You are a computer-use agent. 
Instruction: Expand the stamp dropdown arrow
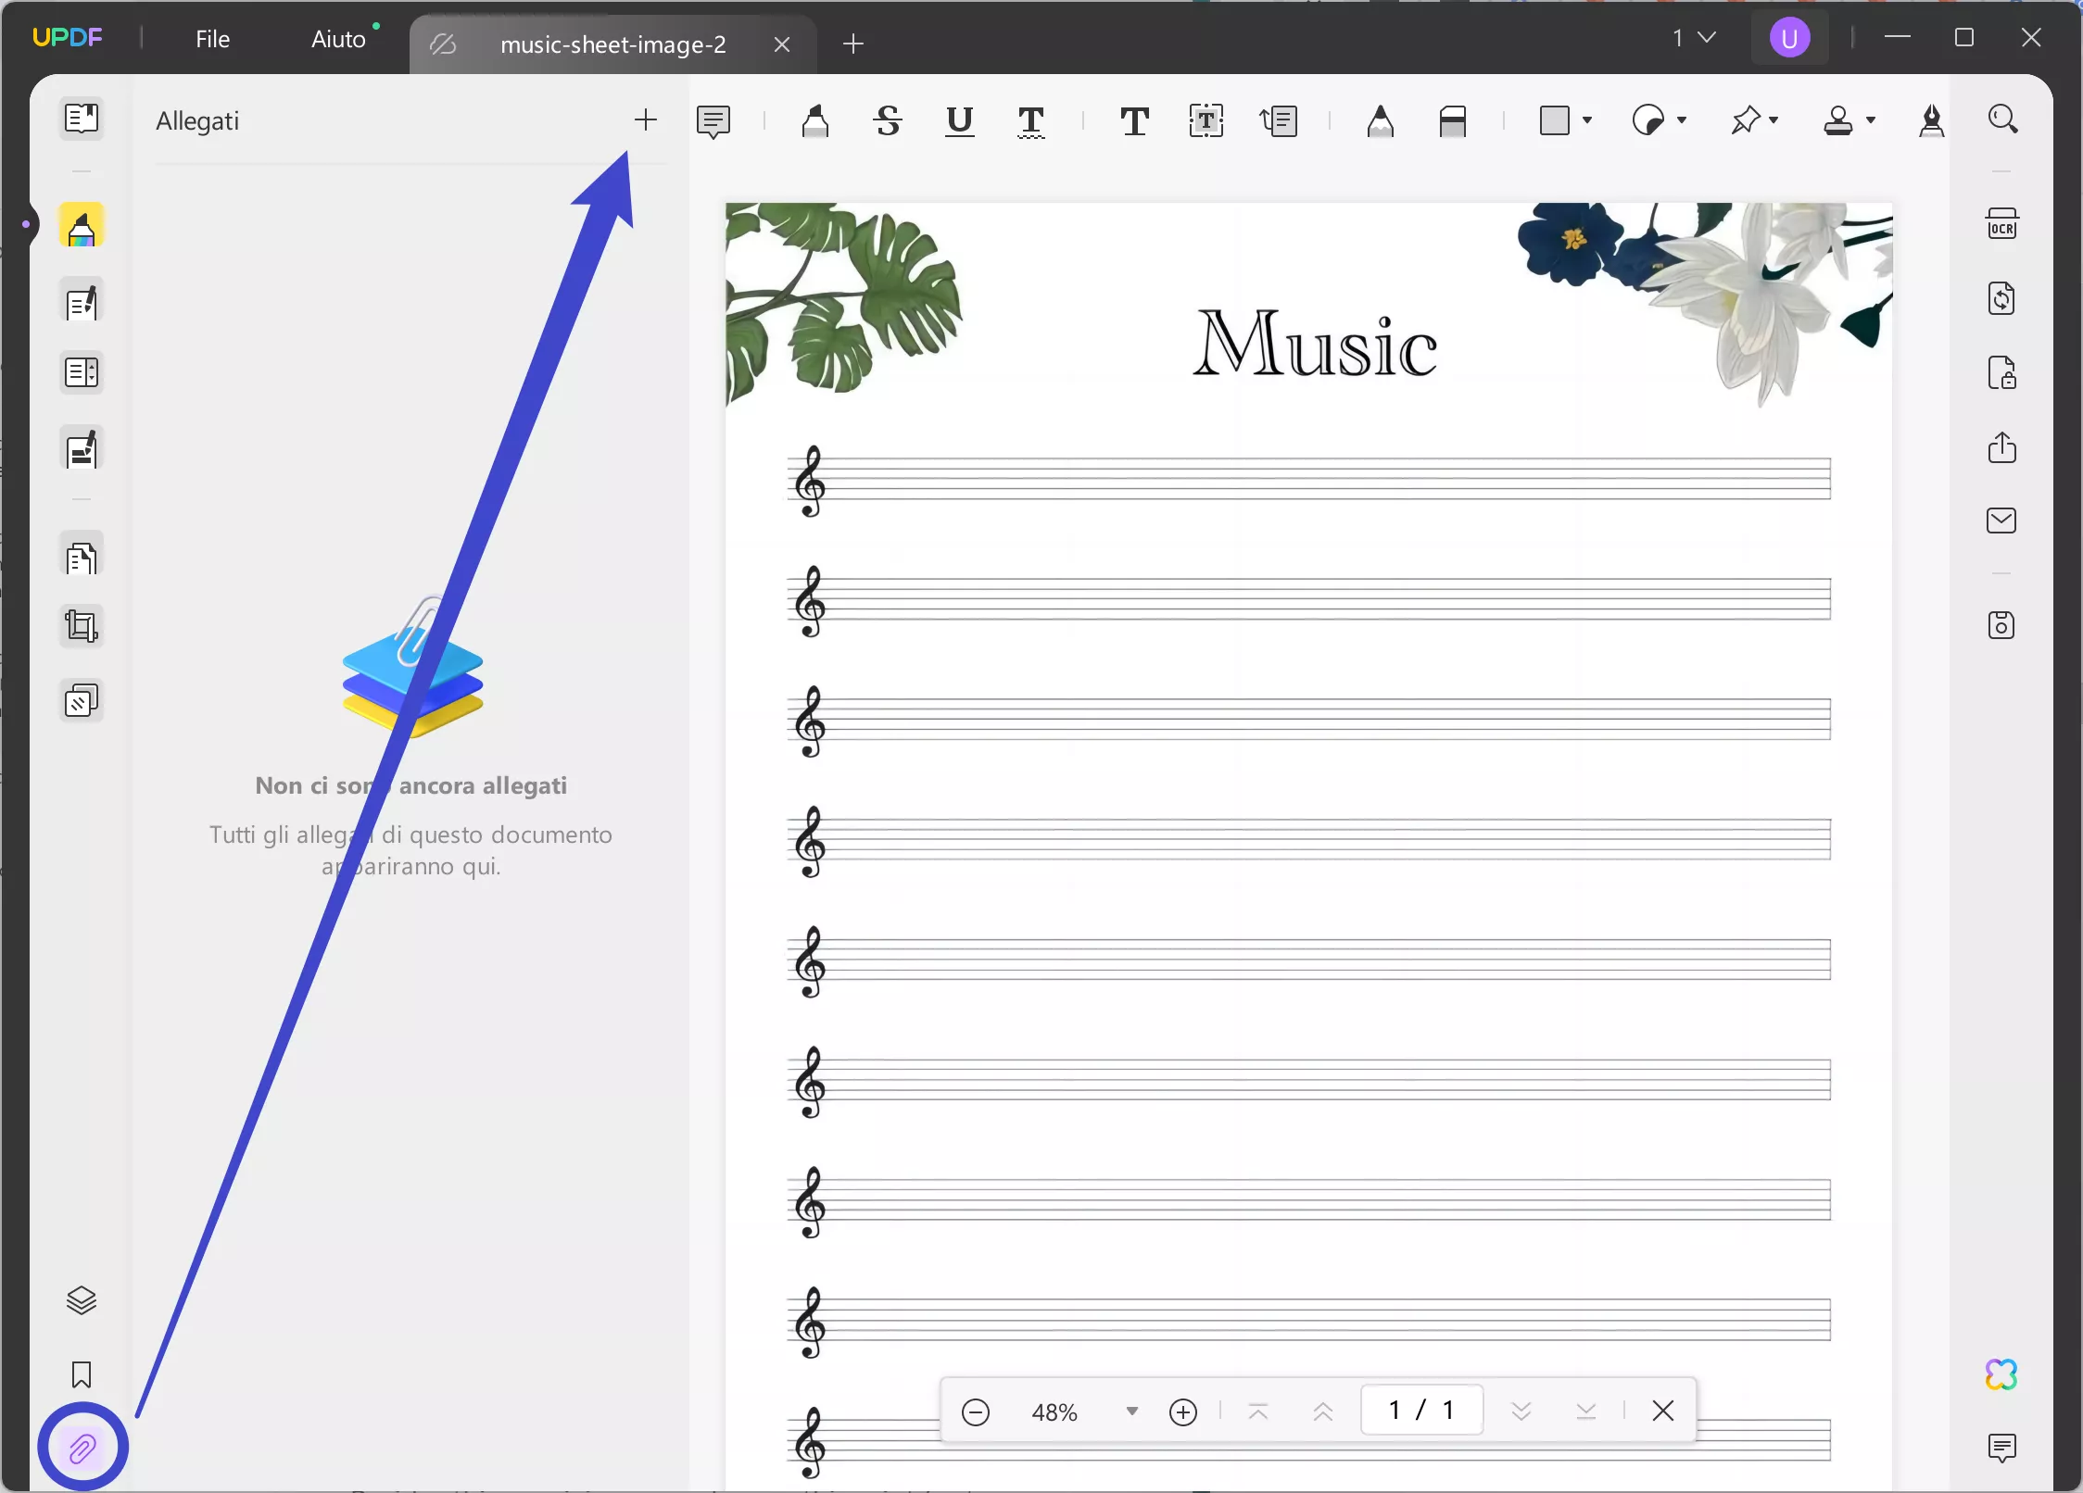(1871, 120)
